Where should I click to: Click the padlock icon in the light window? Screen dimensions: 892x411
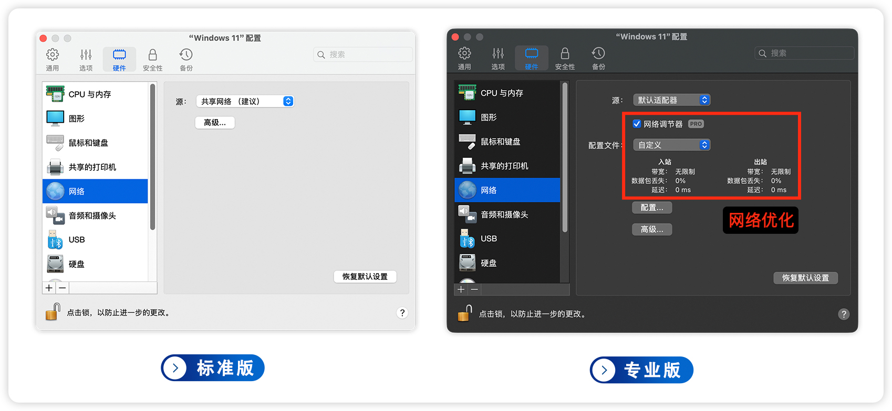coord(53,312)
